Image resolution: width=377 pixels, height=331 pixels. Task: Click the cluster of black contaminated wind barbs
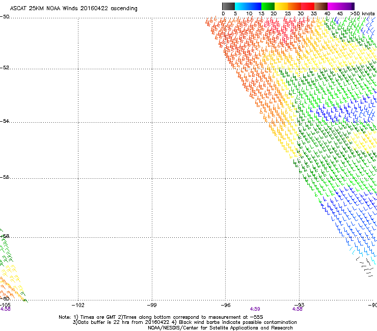pos(365,267)
